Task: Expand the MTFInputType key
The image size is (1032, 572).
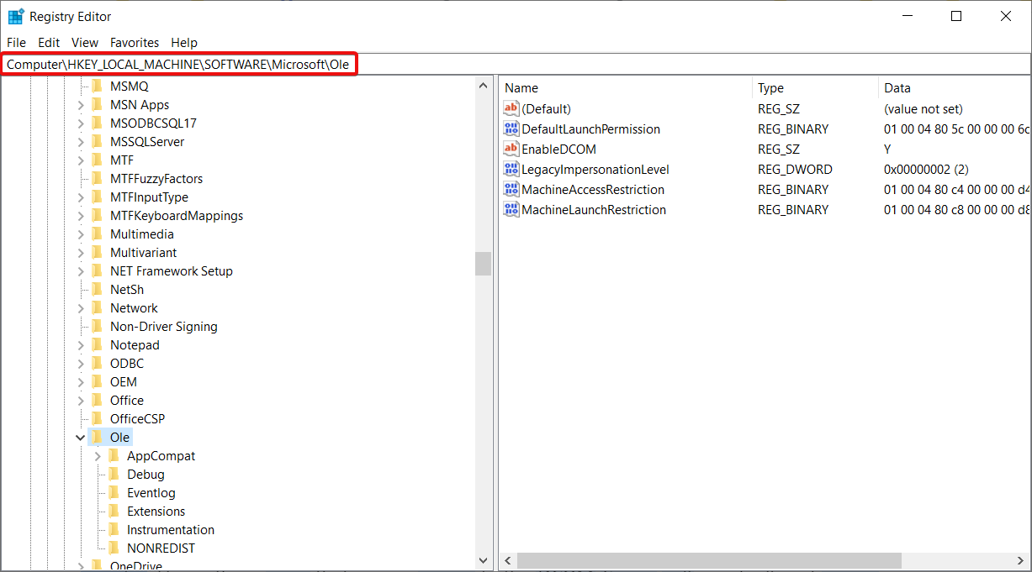Action: coord(81,197)
